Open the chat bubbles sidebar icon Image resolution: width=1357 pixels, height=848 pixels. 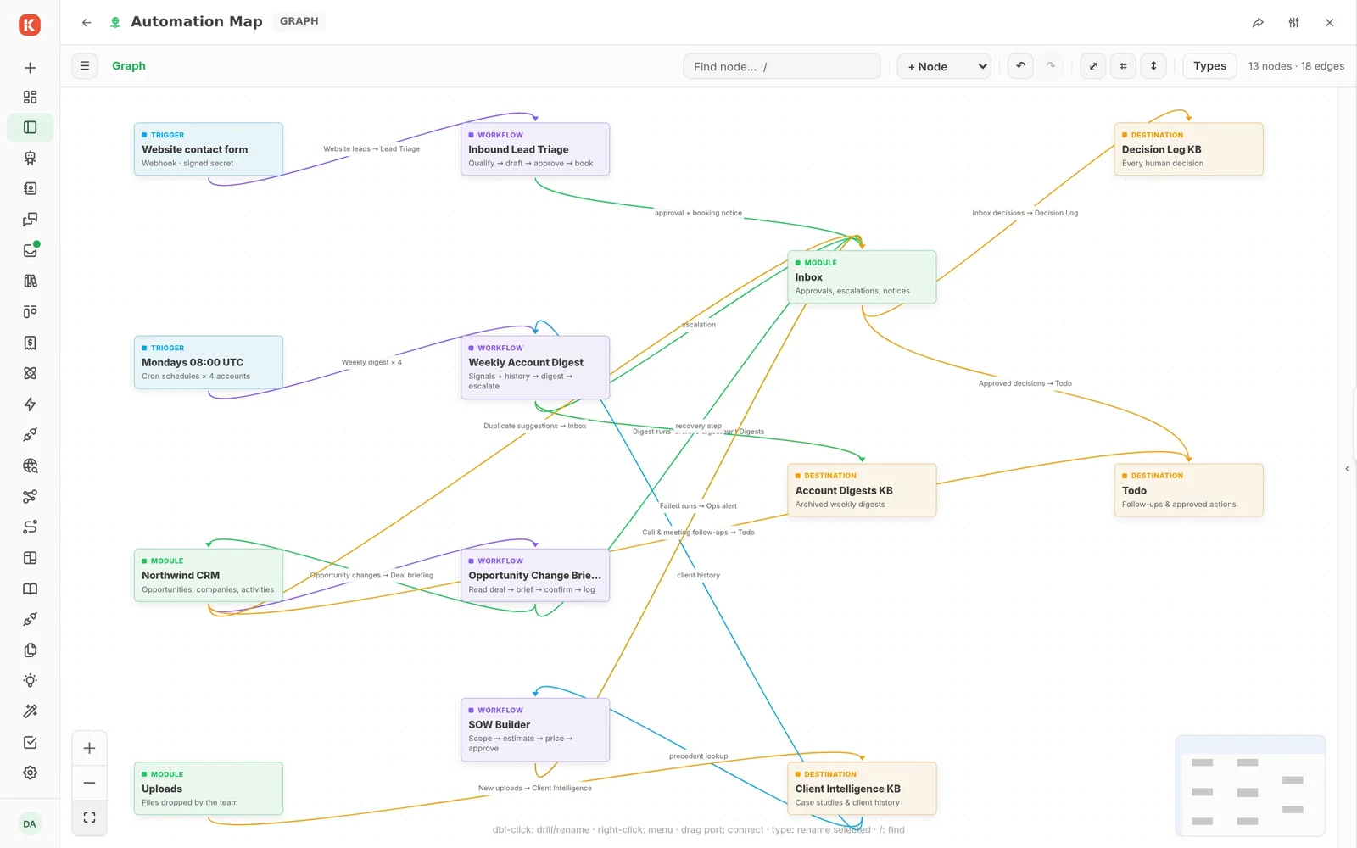click(30, 220)
